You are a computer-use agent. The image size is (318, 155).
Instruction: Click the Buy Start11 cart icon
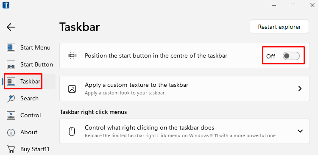(x=11, y=149)
